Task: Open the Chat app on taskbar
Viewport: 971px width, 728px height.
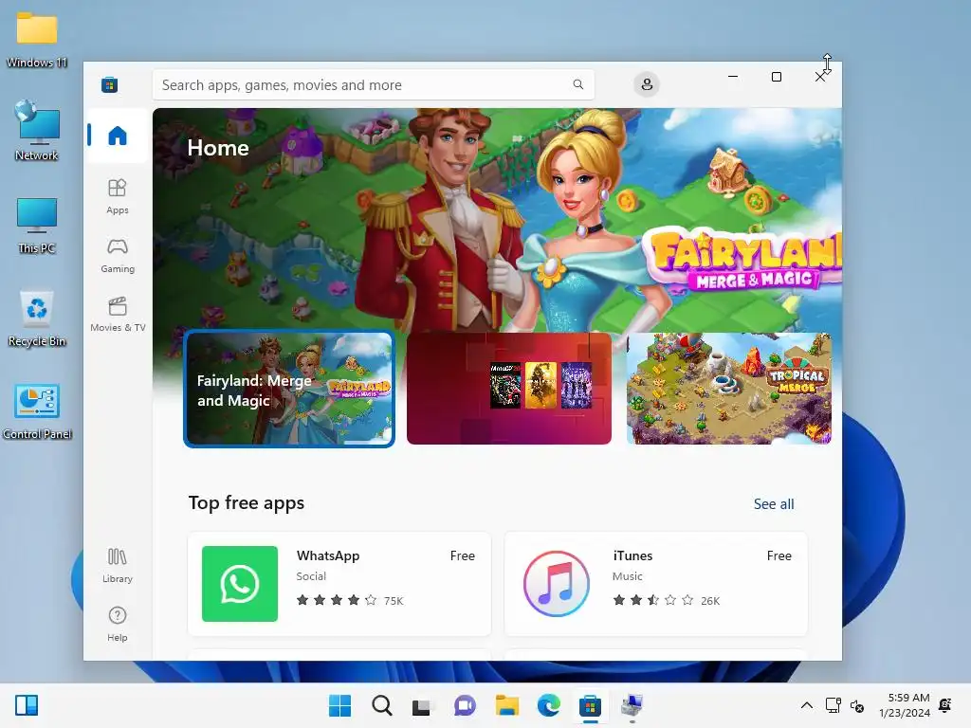Action: click(x=465, y=705)
